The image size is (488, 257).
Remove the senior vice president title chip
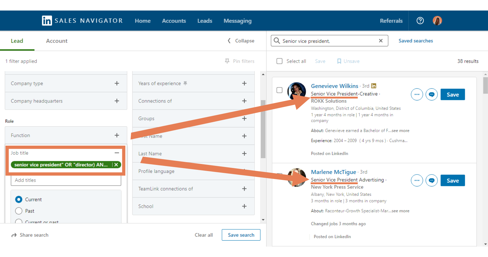[x=116, y=165]
